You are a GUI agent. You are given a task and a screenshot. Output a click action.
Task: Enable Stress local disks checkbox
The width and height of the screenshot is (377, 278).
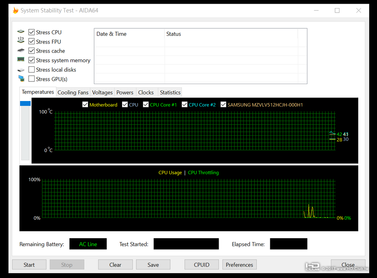click(x=32, y=70)
